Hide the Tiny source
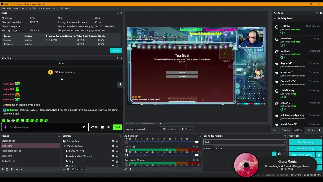 [113, 161]
